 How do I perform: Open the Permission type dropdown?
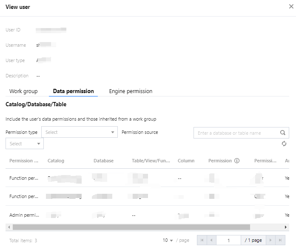click(x=80, y=132)
